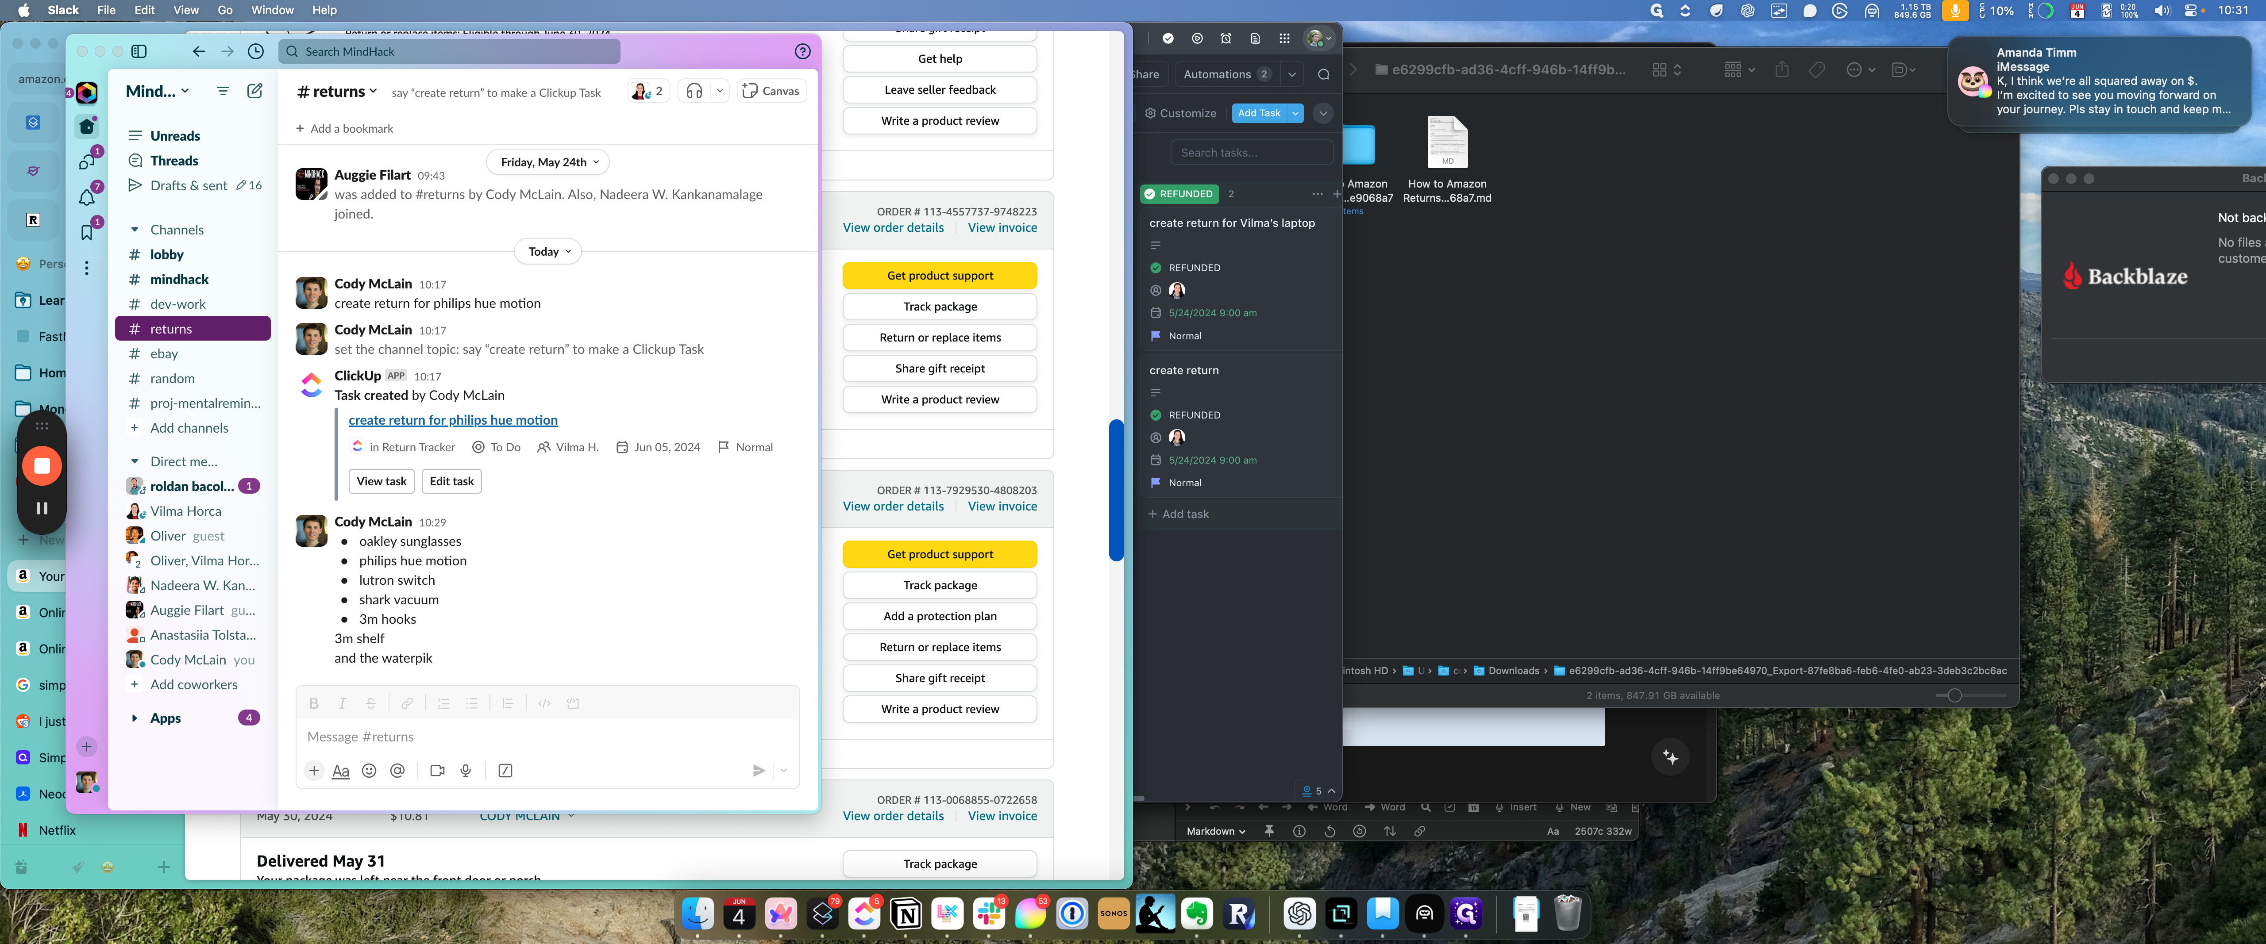This screenshot has height=944, width=2266.
Task: Start a huddle with headphones icon
Action: tap(694, 91)
